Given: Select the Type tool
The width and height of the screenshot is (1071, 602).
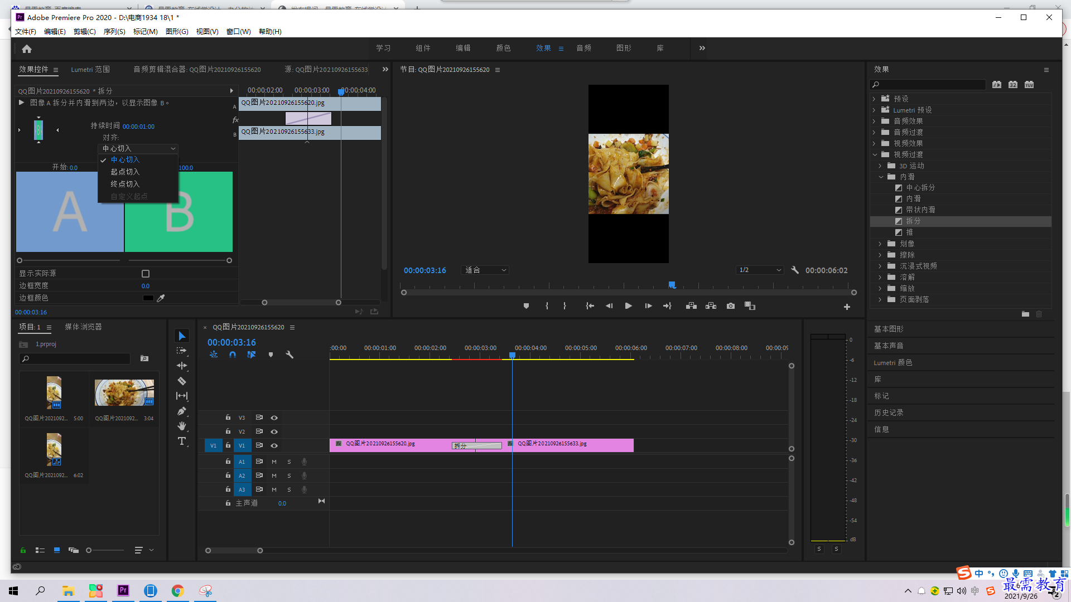Looking at the screenshot, I should pyautogui.click(x=182, y=441).
